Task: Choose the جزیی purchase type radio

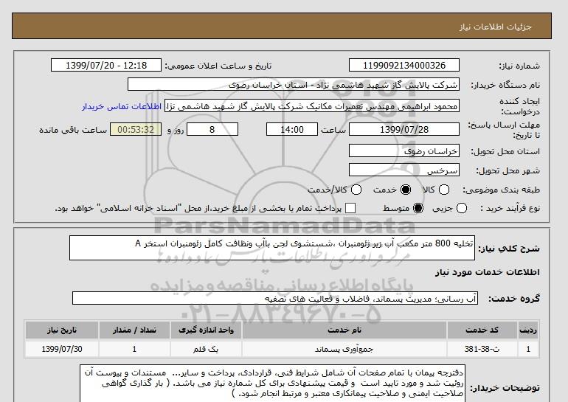Action: 462,208
